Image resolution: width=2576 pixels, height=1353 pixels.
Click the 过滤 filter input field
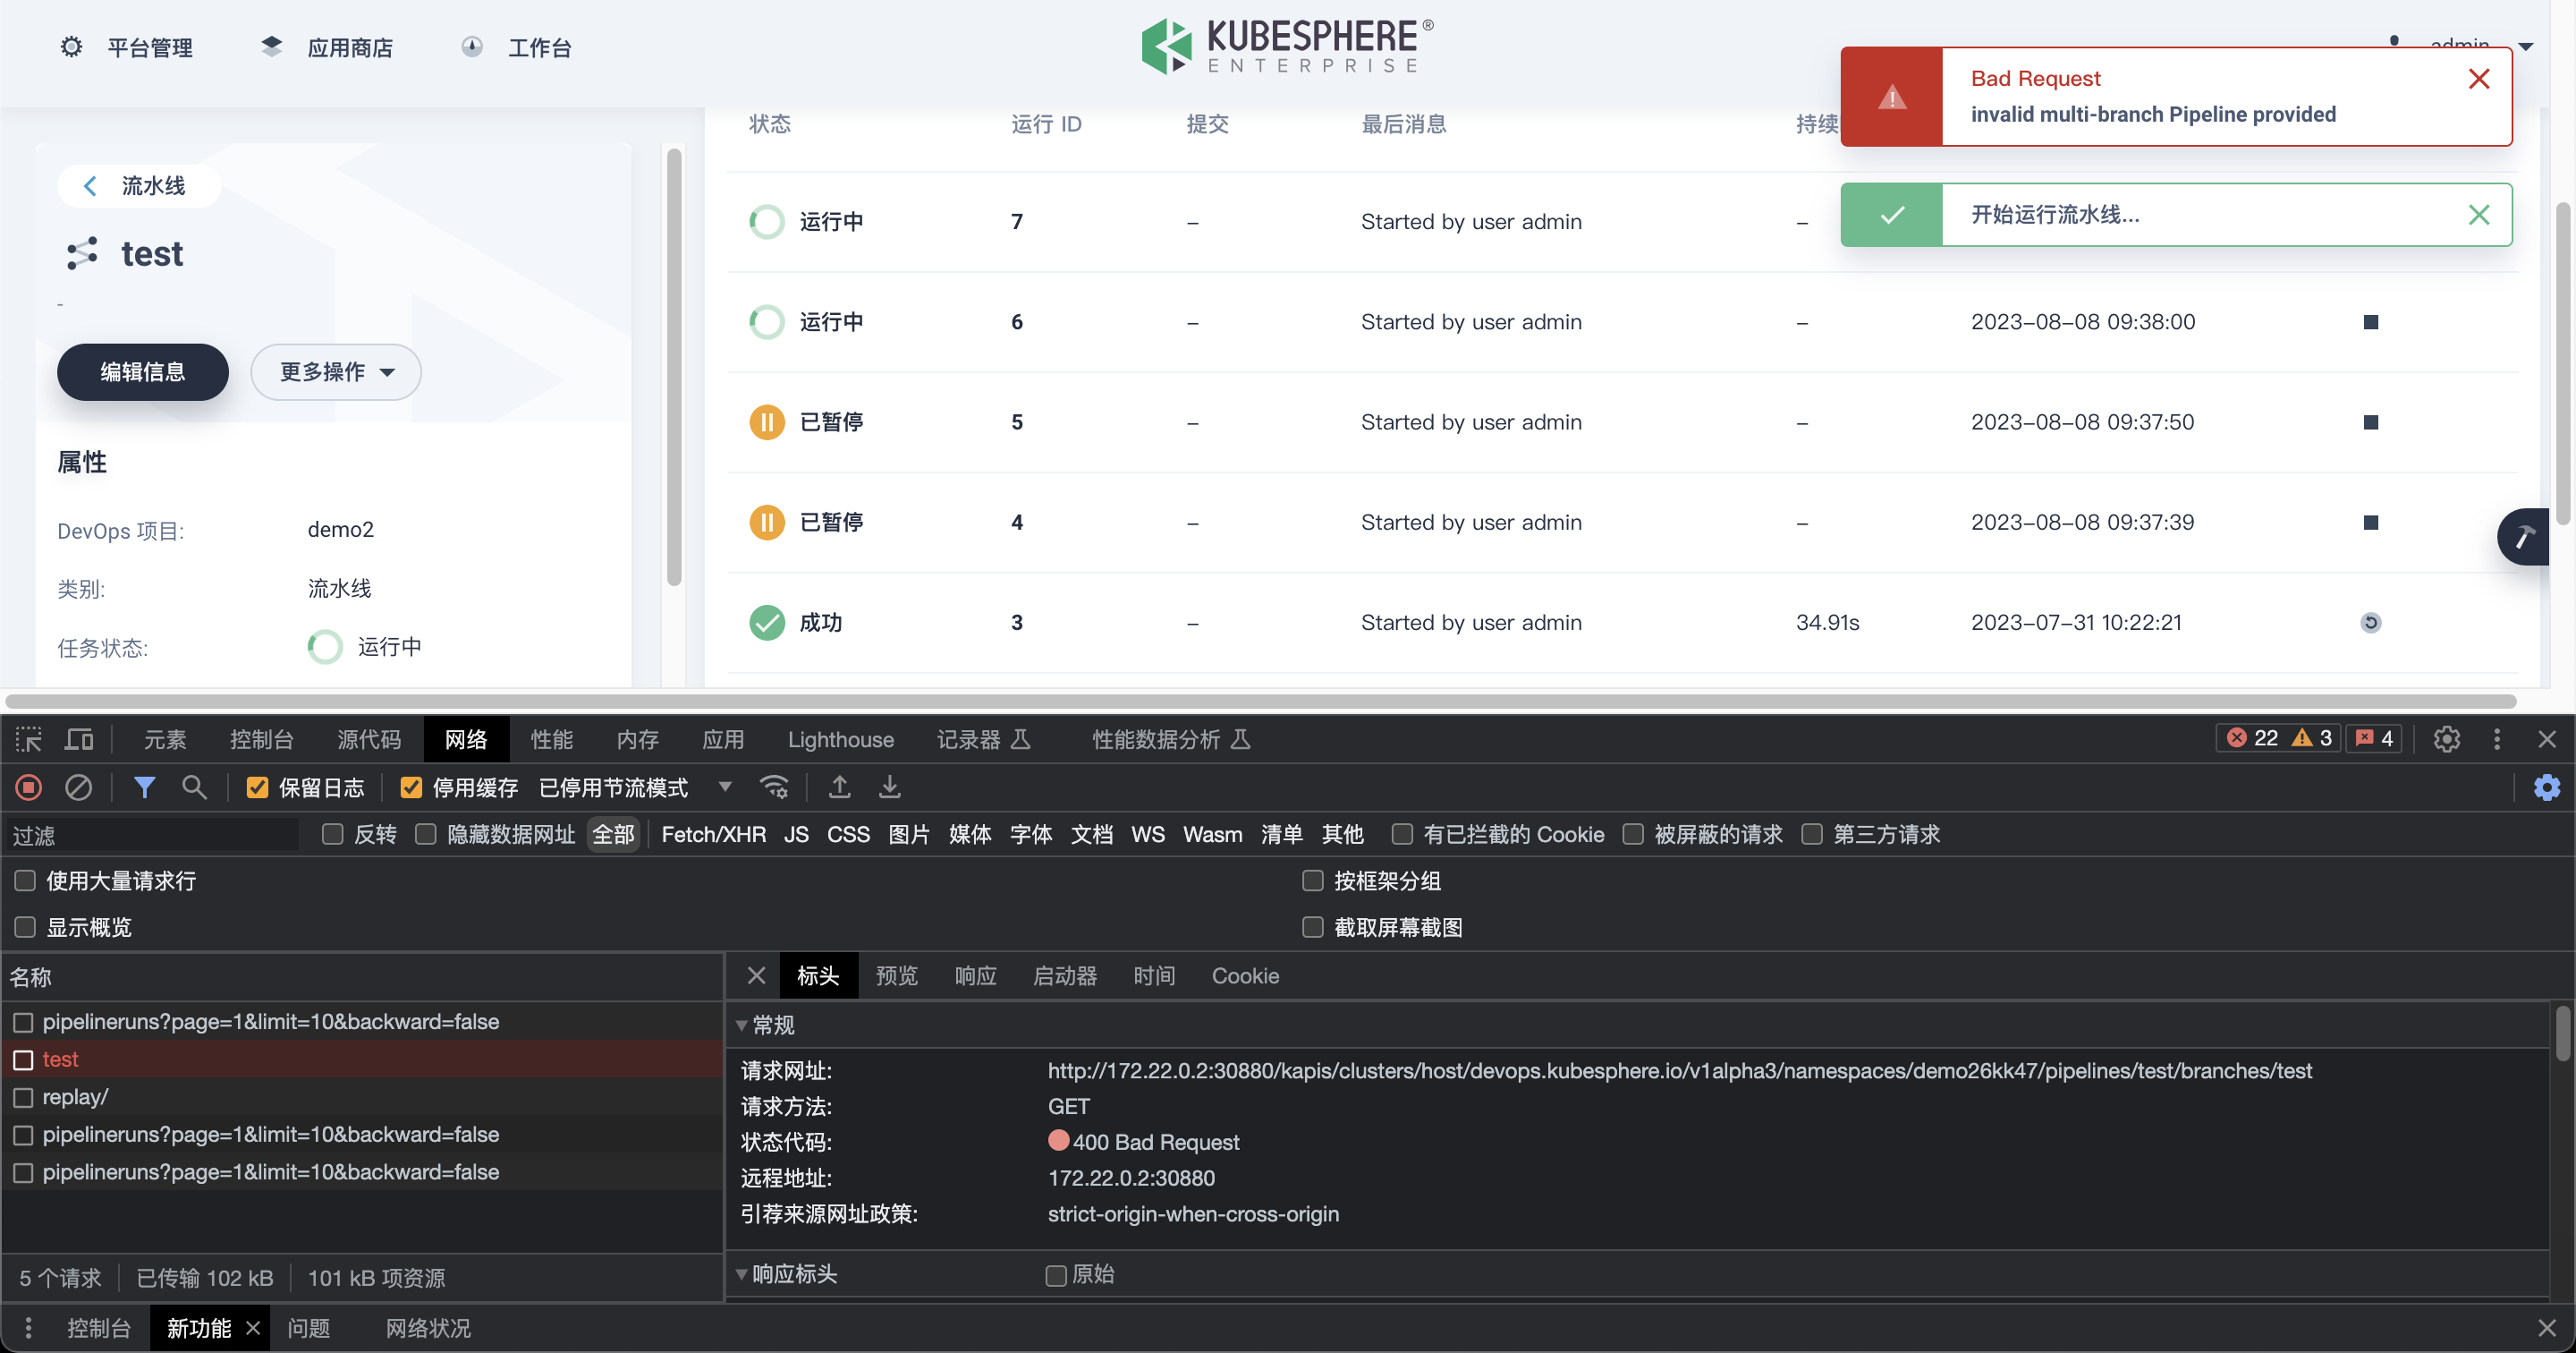150,835
